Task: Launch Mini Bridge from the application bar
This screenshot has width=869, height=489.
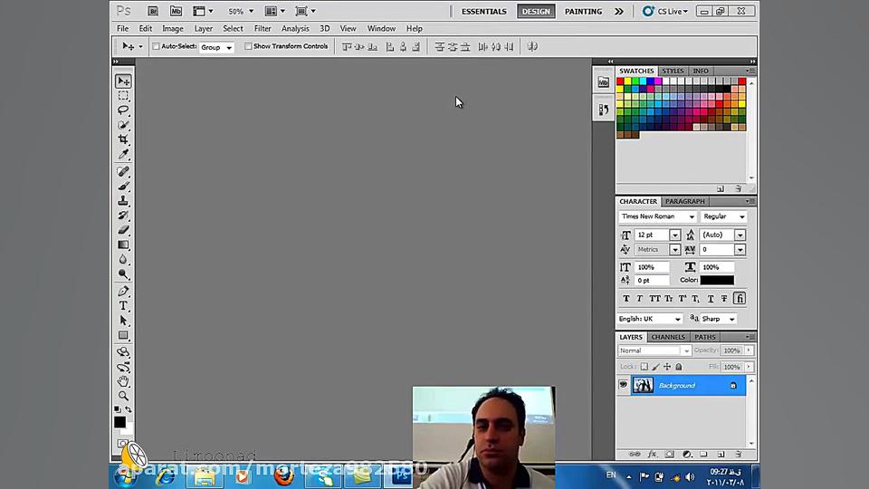Action: [x=176, y=11]
